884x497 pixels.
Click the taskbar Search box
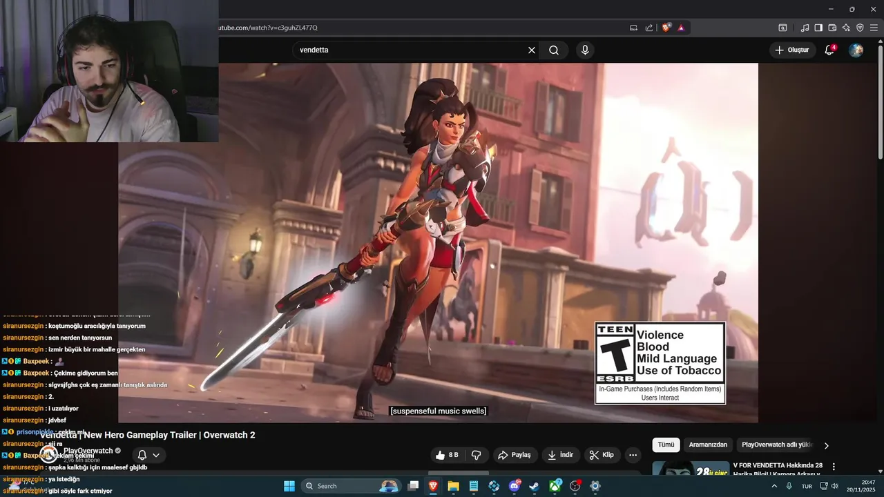point(351,486)
